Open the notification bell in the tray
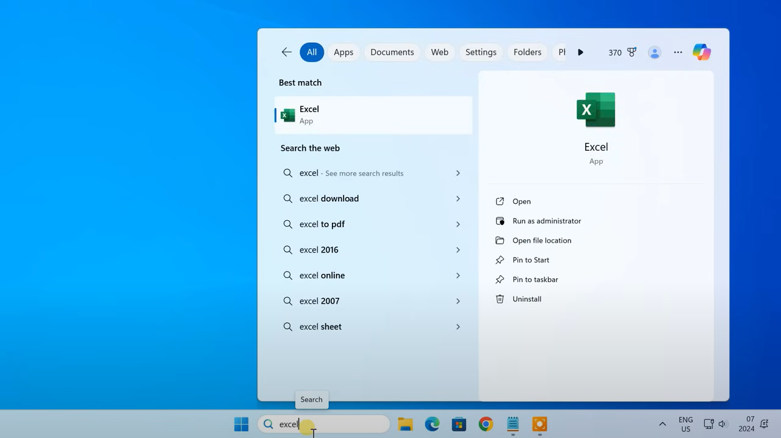The height and width of the screenshot is (438, 781). (764, 425)
